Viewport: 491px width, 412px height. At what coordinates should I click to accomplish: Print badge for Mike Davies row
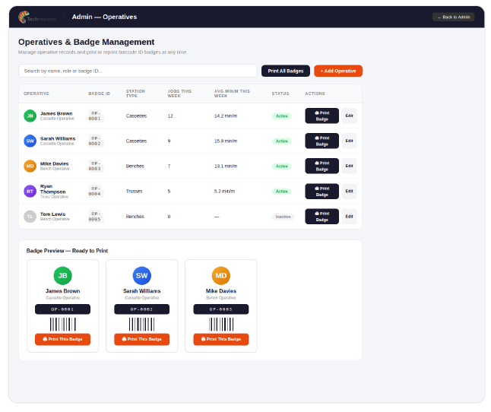[x=322, y=166]
